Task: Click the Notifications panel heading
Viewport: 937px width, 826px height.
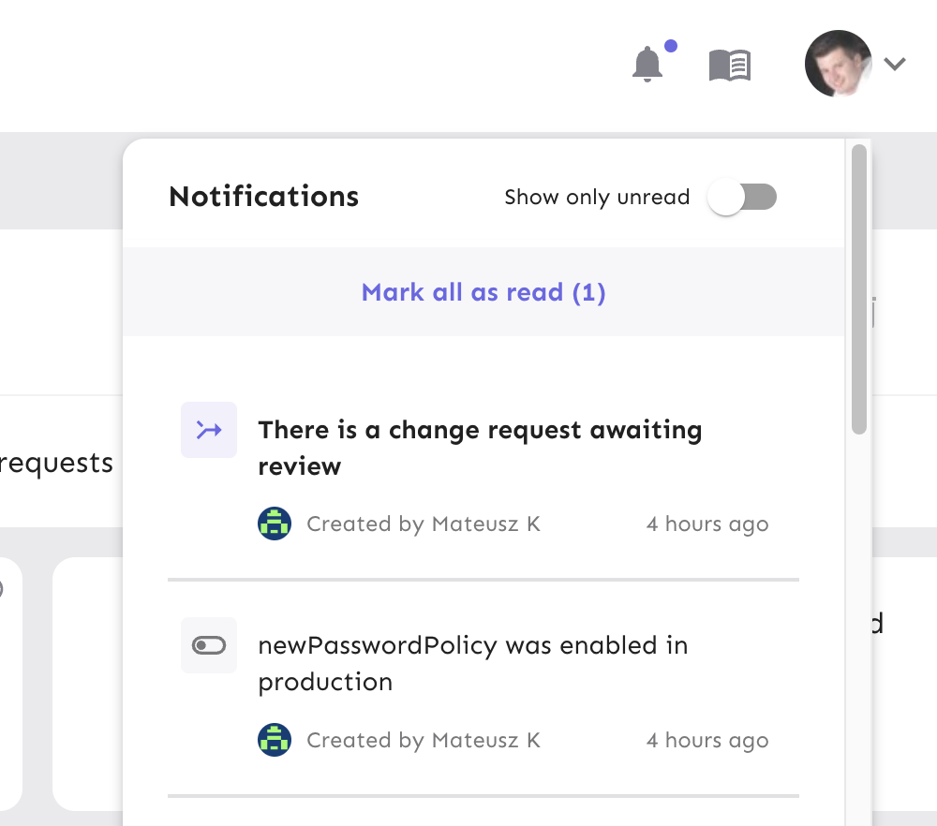Action: 263,197
